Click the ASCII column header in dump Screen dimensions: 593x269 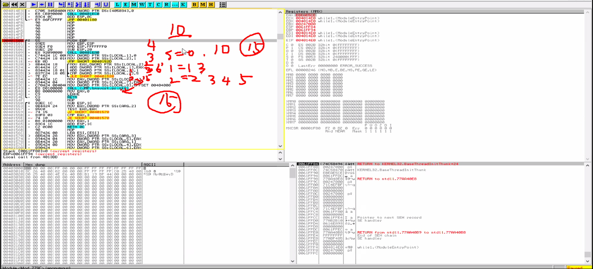(x=163, y=164)
